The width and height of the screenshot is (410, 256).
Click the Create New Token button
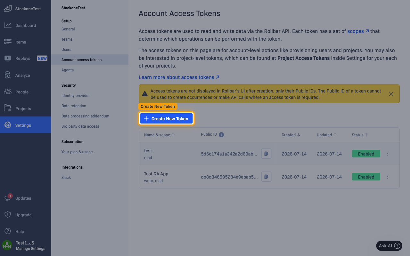click(x=166, y=118)
